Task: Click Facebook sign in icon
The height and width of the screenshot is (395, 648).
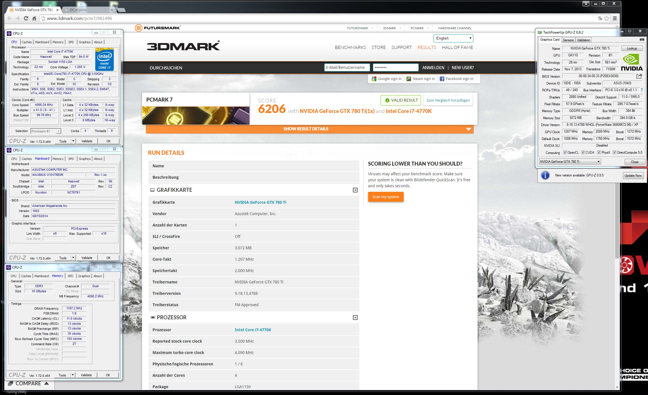Action: [442, 79]
